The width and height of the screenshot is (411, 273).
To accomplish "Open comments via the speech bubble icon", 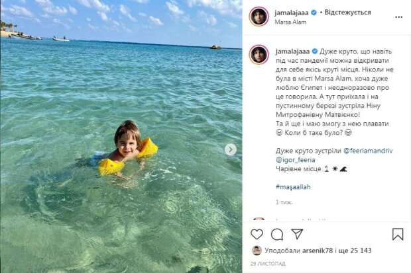I will tap(277, 234).
